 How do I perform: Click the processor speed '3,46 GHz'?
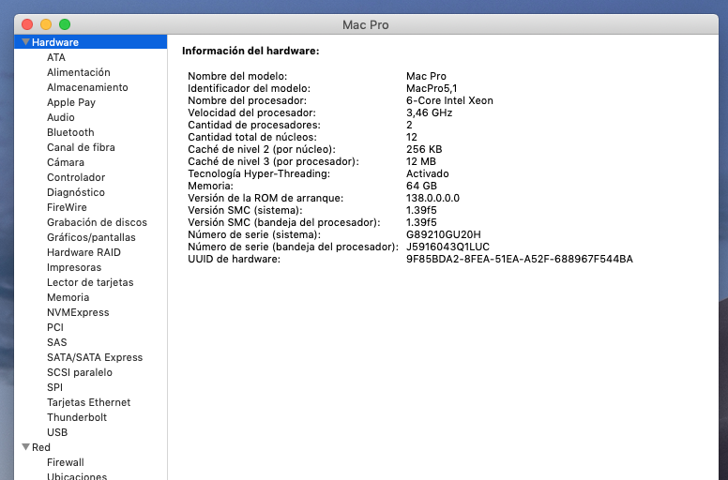(429, 112)
